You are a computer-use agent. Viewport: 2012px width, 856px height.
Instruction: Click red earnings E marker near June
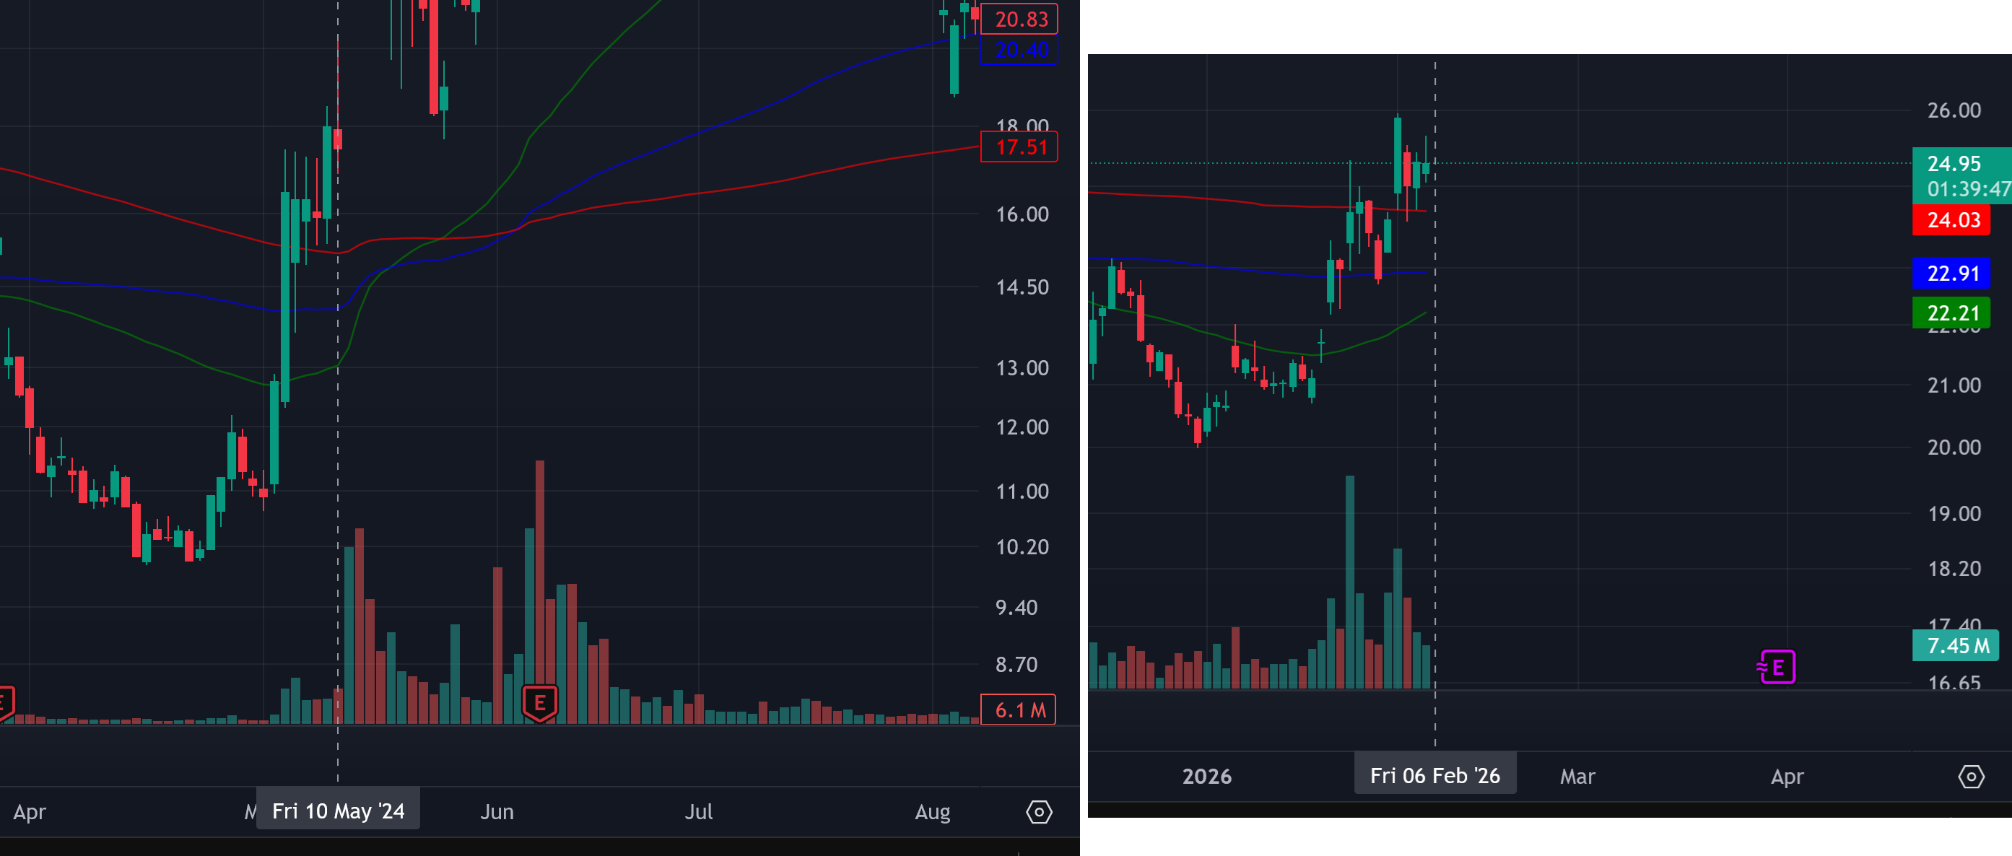[x=539, y=703]
